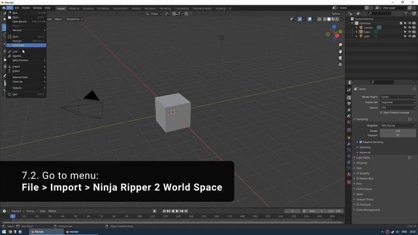The width and height of the screenshot is (418, 235).
Task: Toggle X-ray mode icon
Action: point(319,19)
